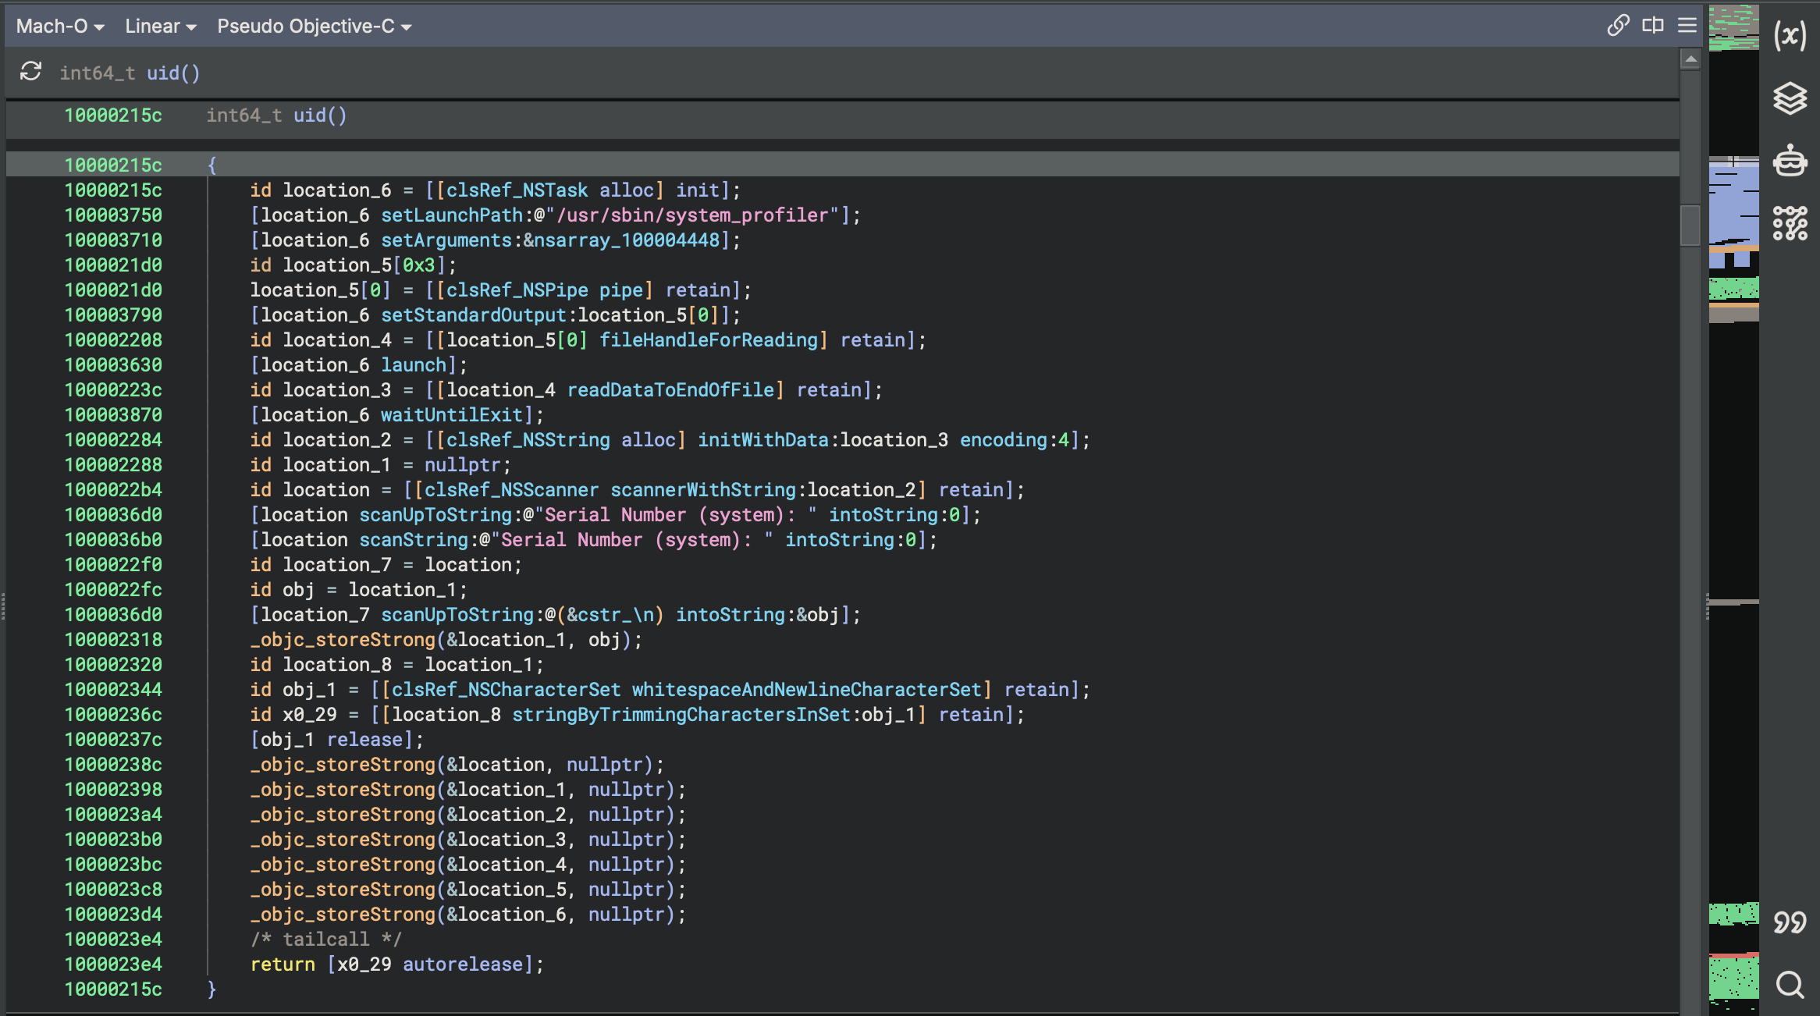Click whitespaceAndNewlineCharacterSet selector
Screen dimensions: 1820x1016
point(806,689)
